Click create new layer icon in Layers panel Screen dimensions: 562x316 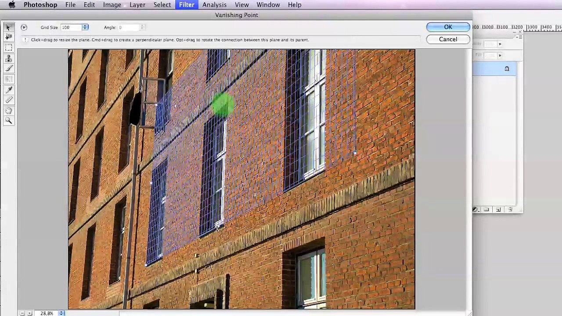coord(498,210)
